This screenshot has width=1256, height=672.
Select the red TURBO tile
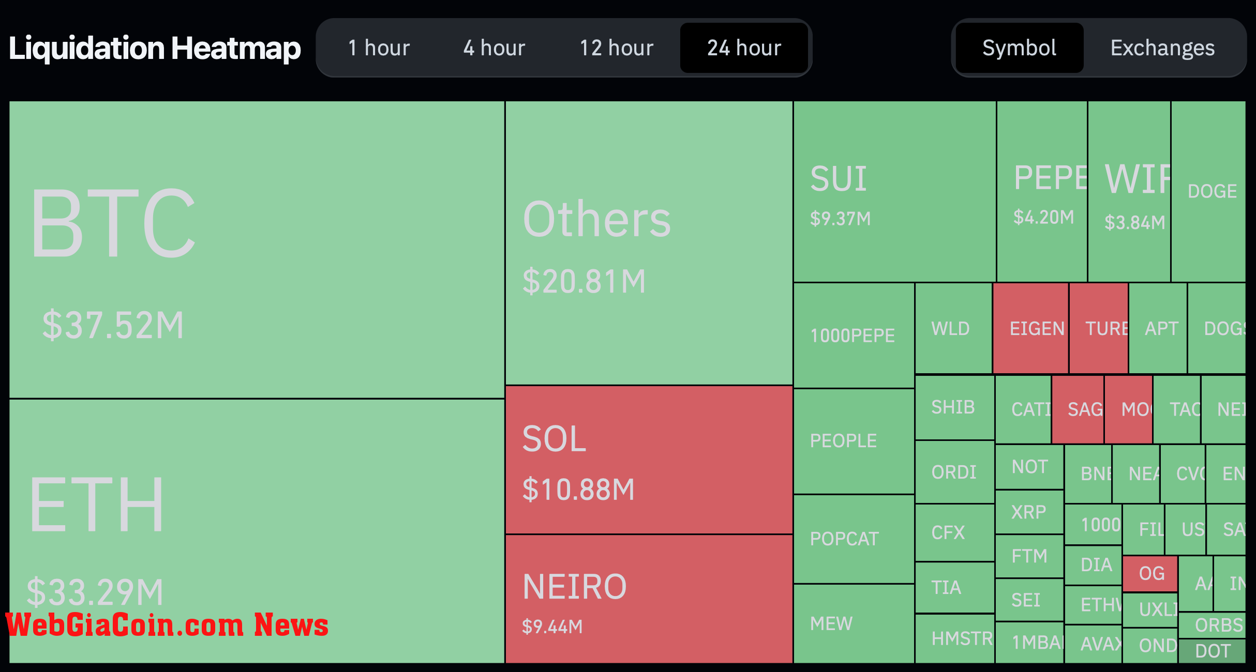[x=1099, y=328]
